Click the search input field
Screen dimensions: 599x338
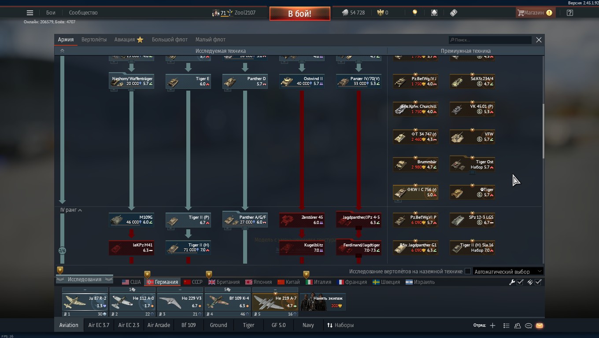(x=490, y=40)
